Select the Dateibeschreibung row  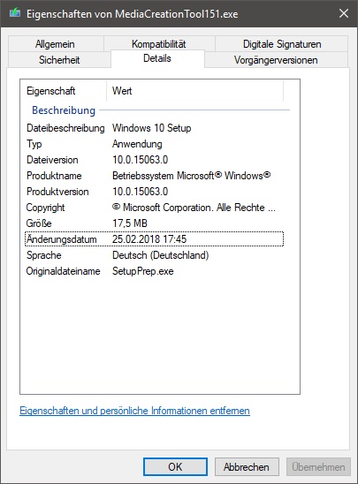[154, 128]
